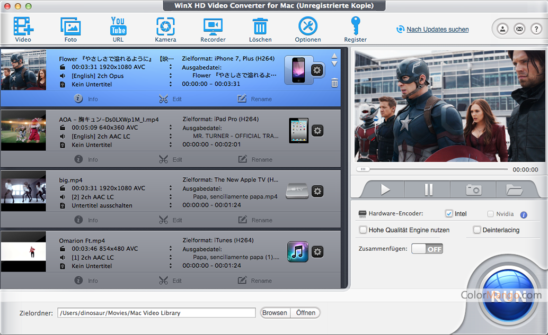This screenshot has width=548, height=335.
Task: Move the Flower video down in the list
Action: coord(334,64)
